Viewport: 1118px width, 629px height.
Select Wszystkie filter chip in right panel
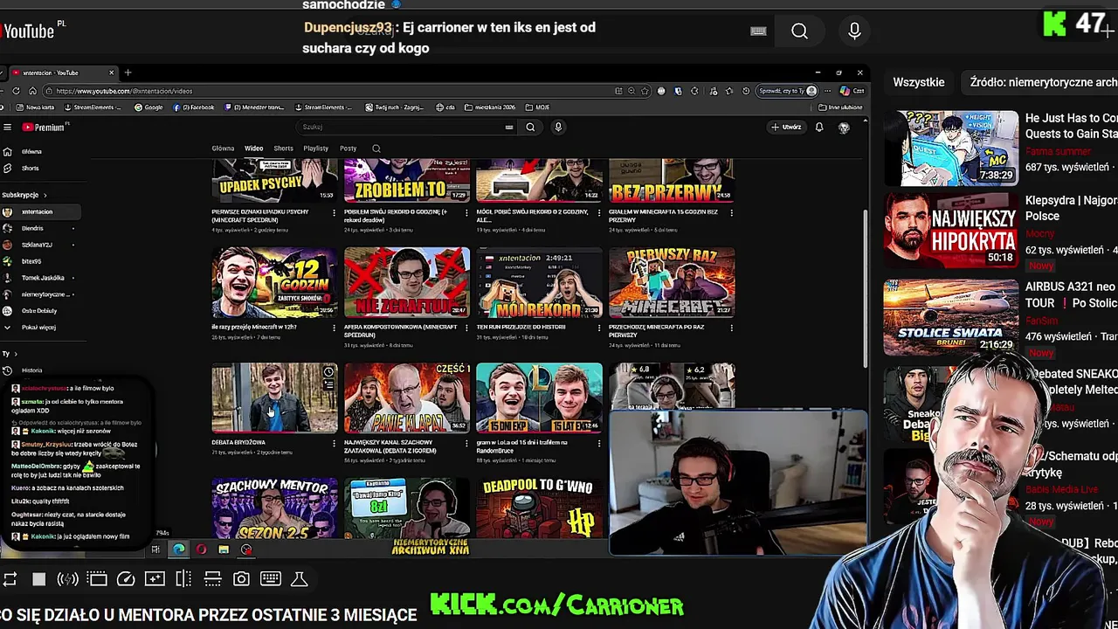click(919, 82)
